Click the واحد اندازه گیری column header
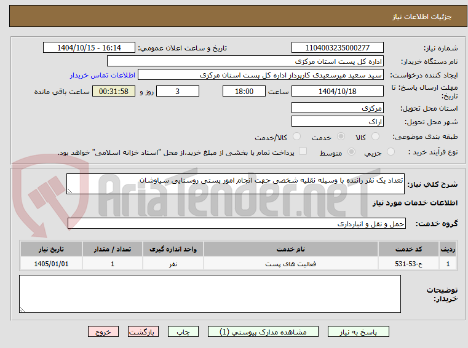The image size is (468, 348). point(173,249)
